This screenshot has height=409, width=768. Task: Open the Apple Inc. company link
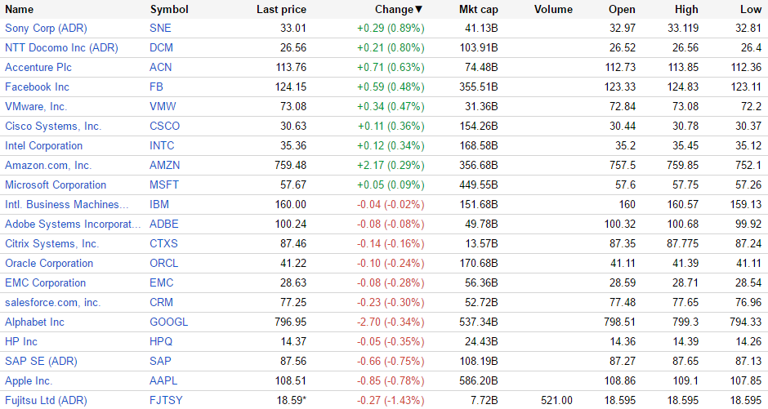(29, 380)
